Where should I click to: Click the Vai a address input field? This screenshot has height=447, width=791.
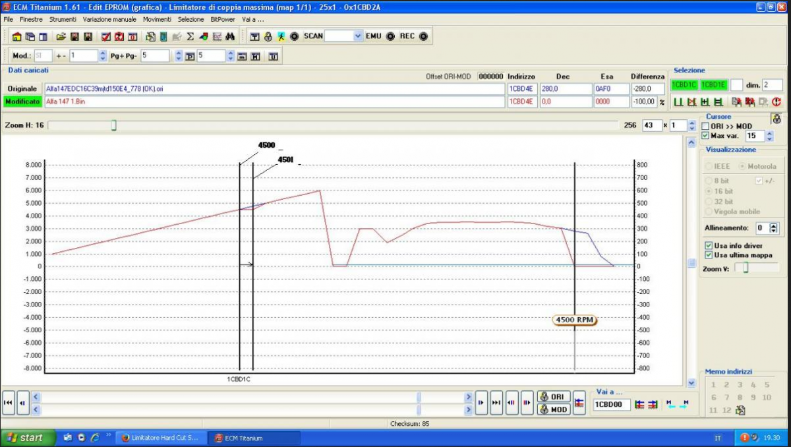[611, 404]
